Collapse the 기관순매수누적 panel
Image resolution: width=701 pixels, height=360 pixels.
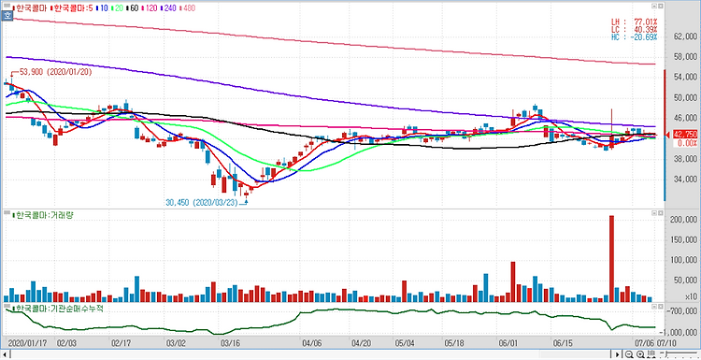(x=653, y=306)
